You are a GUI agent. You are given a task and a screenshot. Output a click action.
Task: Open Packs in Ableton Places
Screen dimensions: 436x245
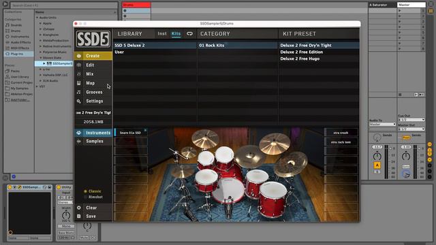click(12, 71)
